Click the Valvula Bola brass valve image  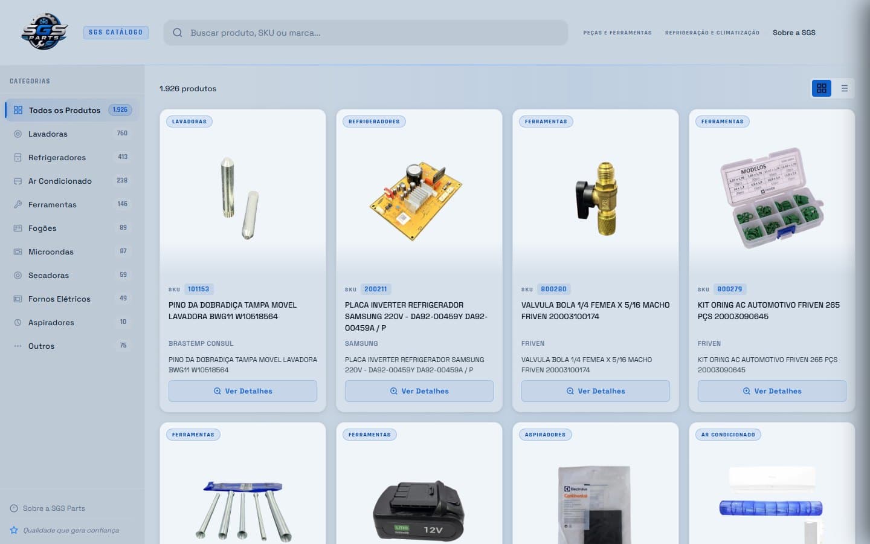pos(598,198)
